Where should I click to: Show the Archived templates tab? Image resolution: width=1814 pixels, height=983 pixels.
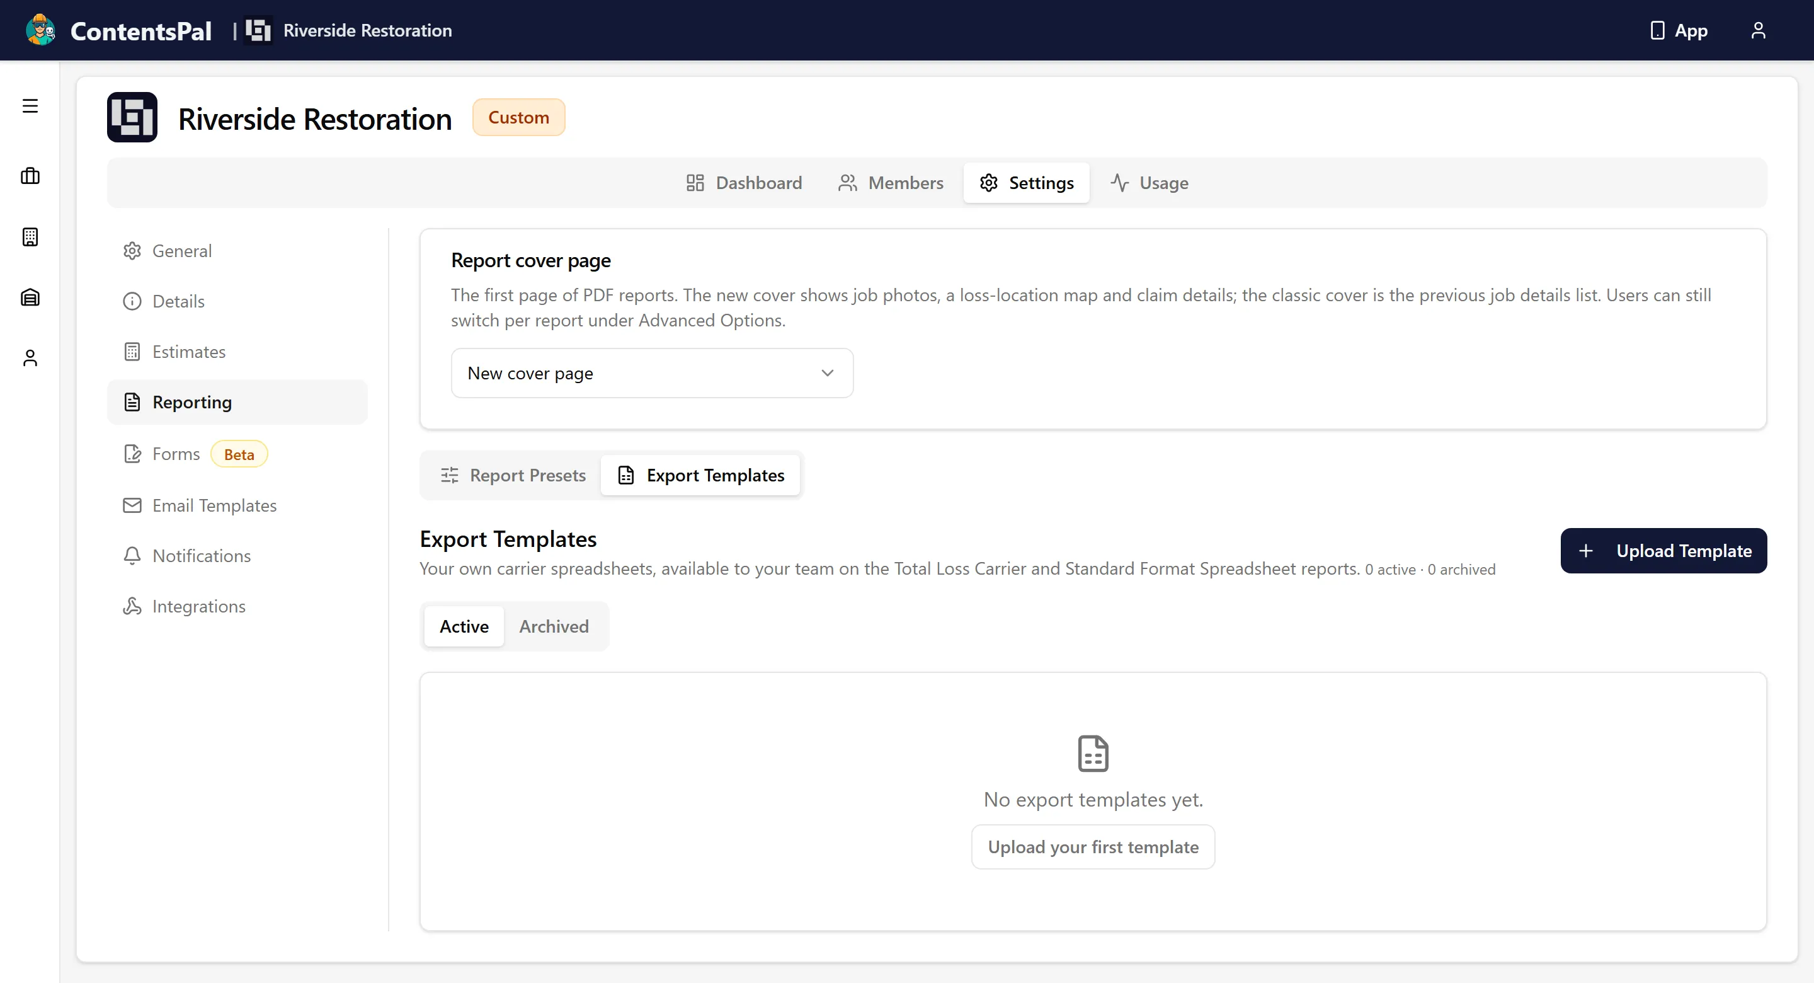tap(554, 626)
